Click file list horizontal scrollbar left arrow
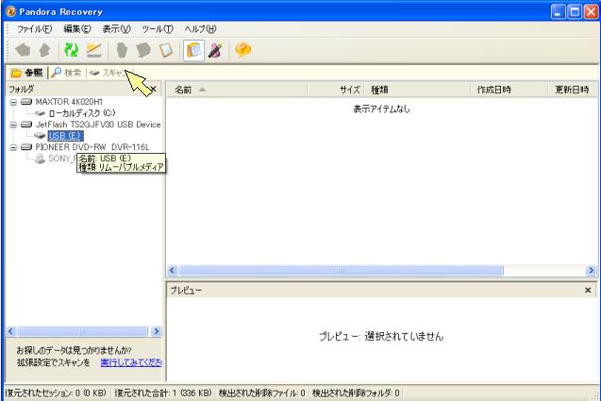This screenshot has height=401, width=601. coord(172,271)
